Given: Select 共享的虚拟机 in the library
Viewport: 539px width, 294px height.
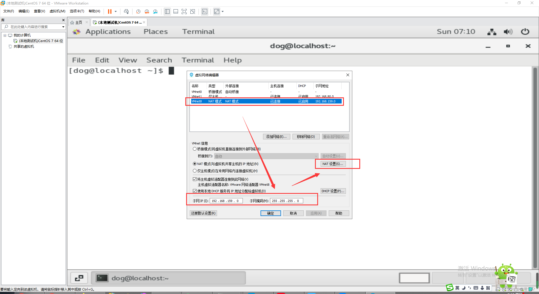Looking at the screenshot, I should click(x=24, y=47).
